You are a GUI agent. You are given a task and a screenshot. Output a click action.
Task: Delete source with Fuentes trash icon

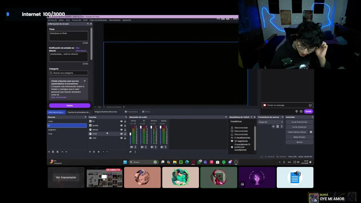94,152
